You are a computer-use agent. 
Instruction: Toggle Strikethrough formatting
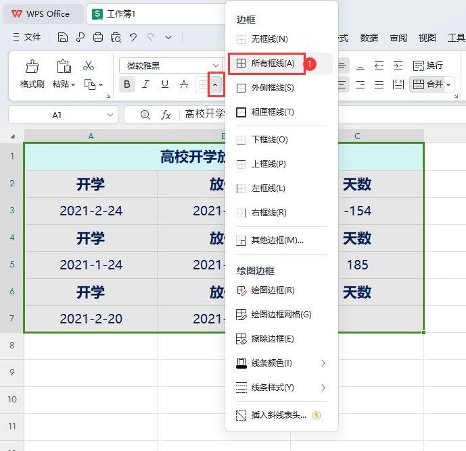(184, 84)
